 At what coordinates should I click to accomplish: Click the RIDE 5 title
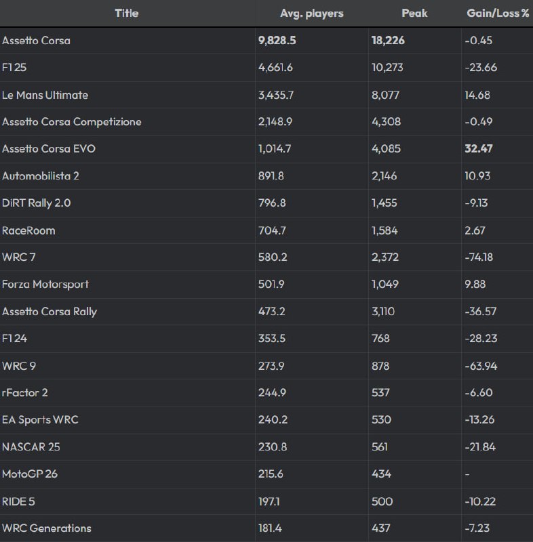(18, 501)
